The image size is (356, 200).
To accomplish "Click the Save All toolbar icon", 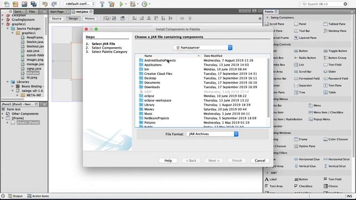I will [x=33, y=4].
